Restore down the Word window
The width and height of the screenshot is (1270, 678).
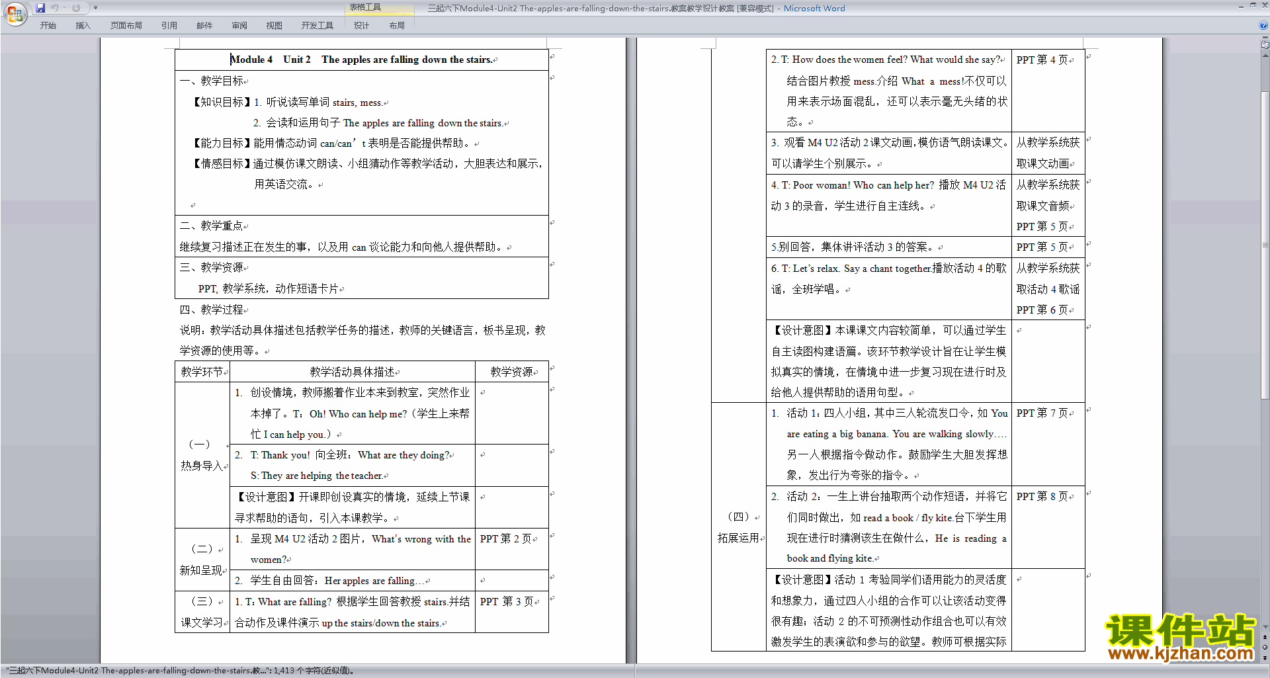click(1253, 5)
